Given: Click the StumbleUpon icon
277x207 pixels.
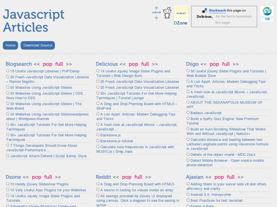Looking at the screenshot, I should click(x=267, y=11).
